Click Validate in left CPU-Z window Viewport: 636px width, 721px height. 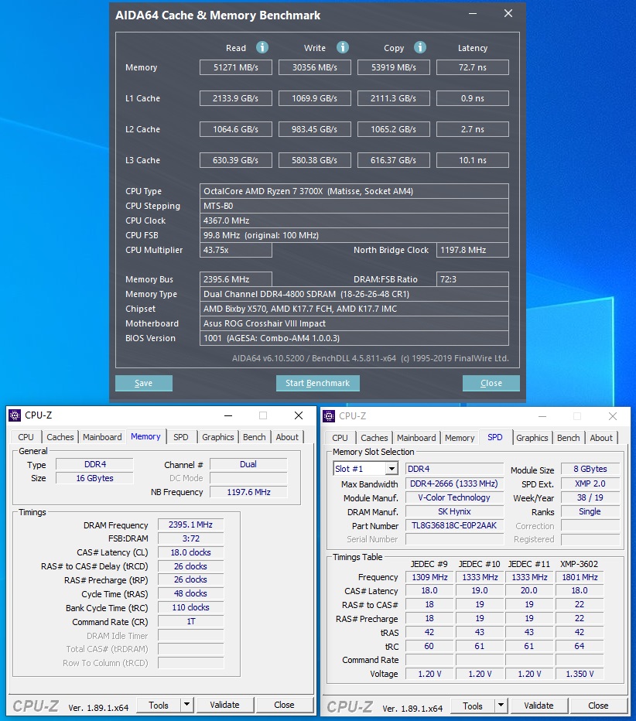click(x=224, y=705)
